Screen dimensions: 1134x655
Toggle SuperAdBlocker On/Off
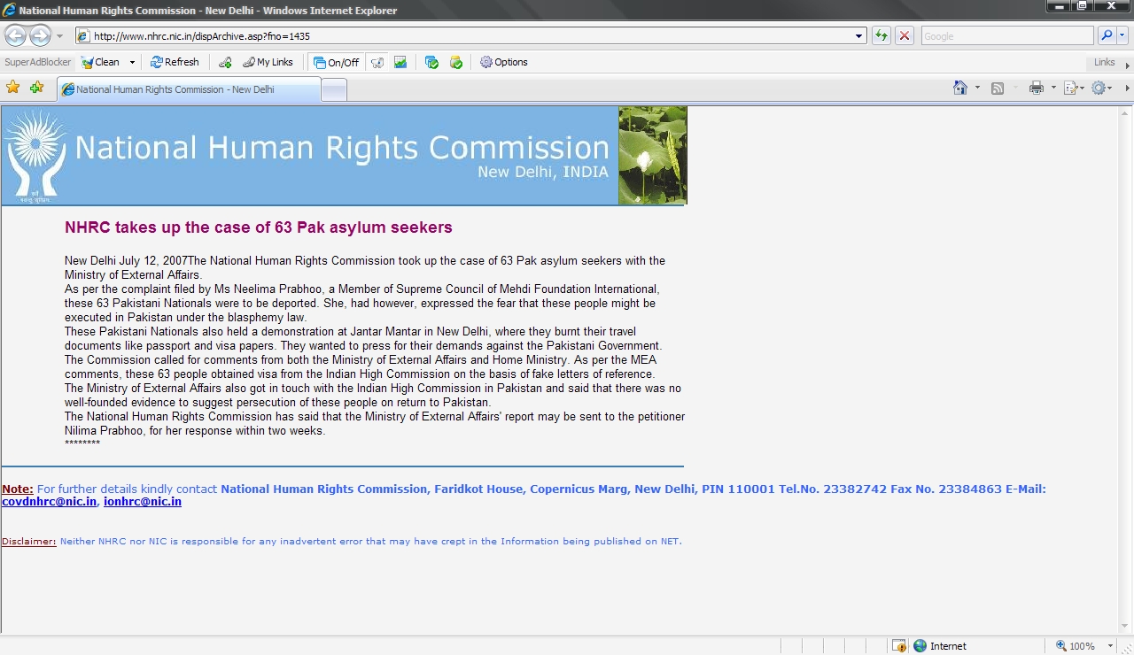point(336,62)
